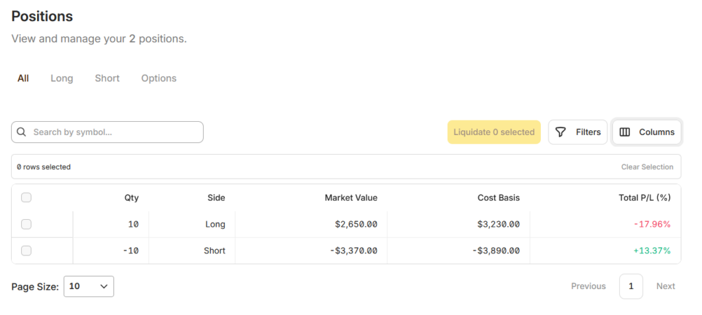Viewport: 702px width, 315px height.
Task: Click the columns layout icon
Action: [625, 132]
